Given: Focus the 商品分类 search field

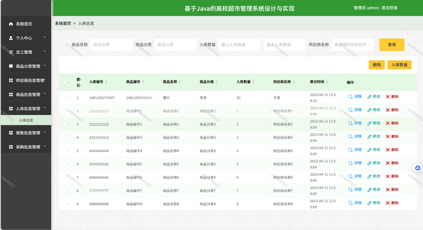Looking at the screenshot, I should click(x=175, y=45).
